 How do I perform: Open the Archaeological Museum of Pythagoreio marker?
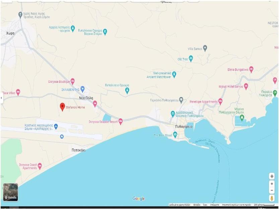[x=172, y=114]
